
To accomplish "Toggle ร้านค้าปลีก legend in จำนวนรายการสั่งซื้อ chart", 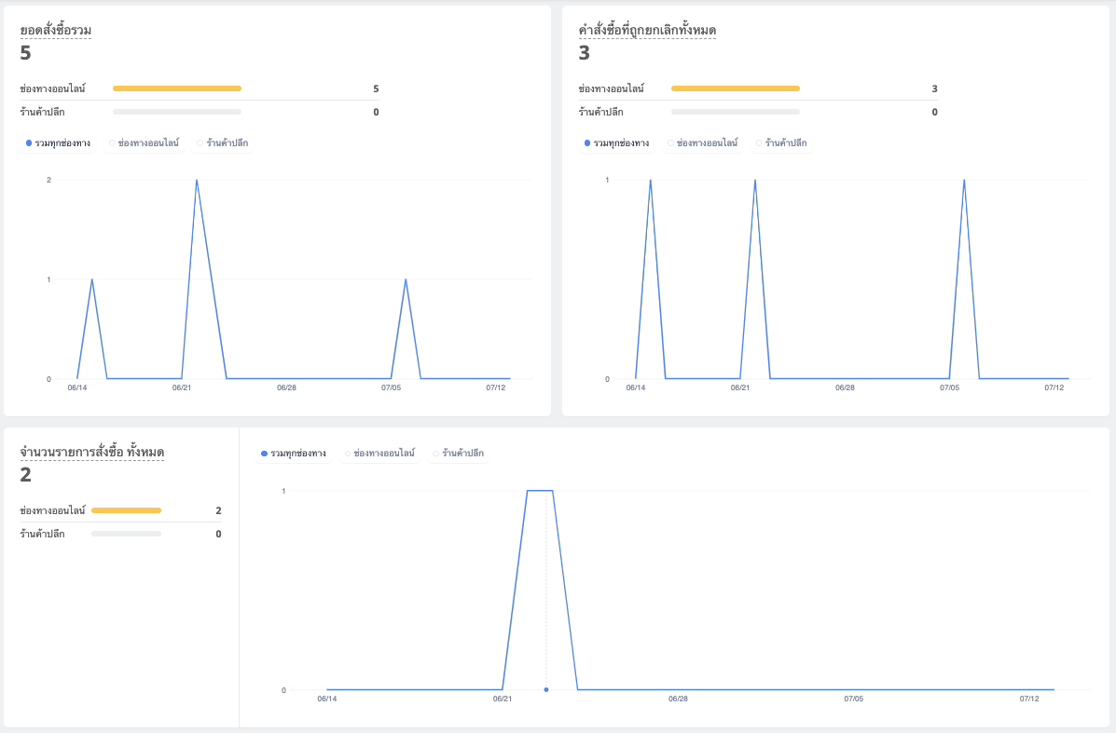I will [459, 453].
